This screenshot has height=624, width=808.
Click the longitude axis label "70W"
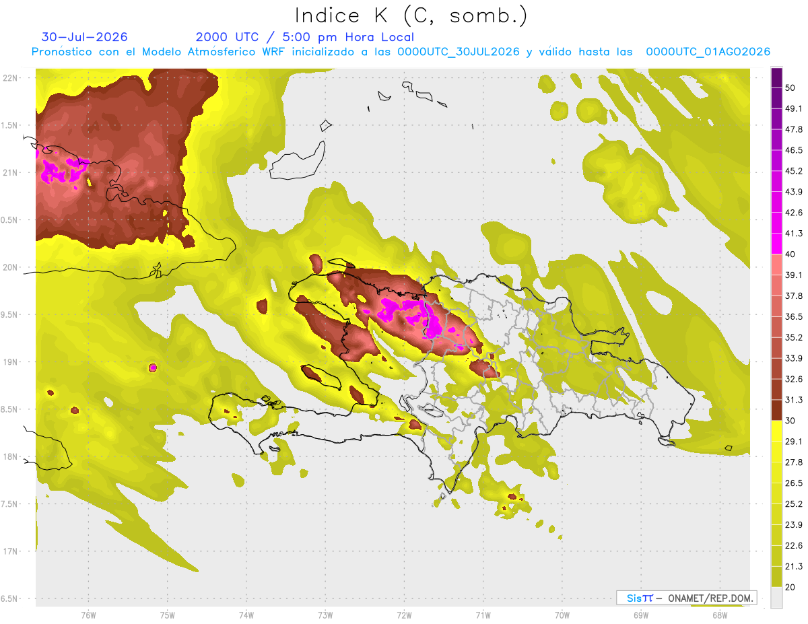(x=562, y=615)
